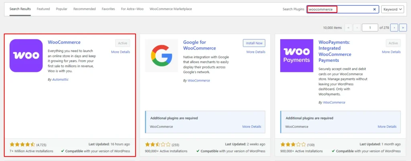
Task: Click the Woo Payments plugin icon
Action: (x=297, y=56)
